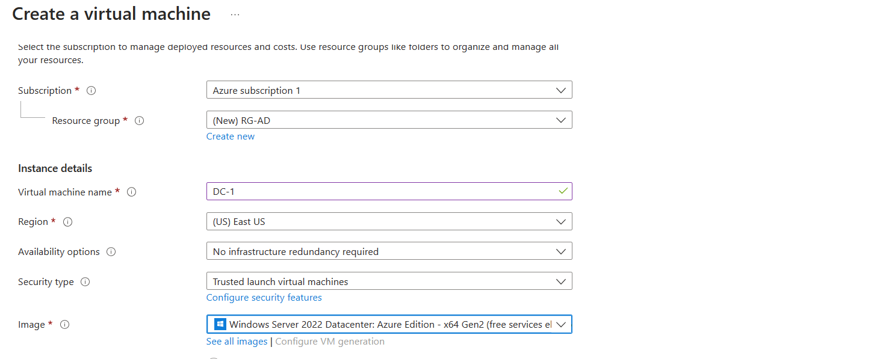
Task: Click the Region info icon
Action: 68,222
